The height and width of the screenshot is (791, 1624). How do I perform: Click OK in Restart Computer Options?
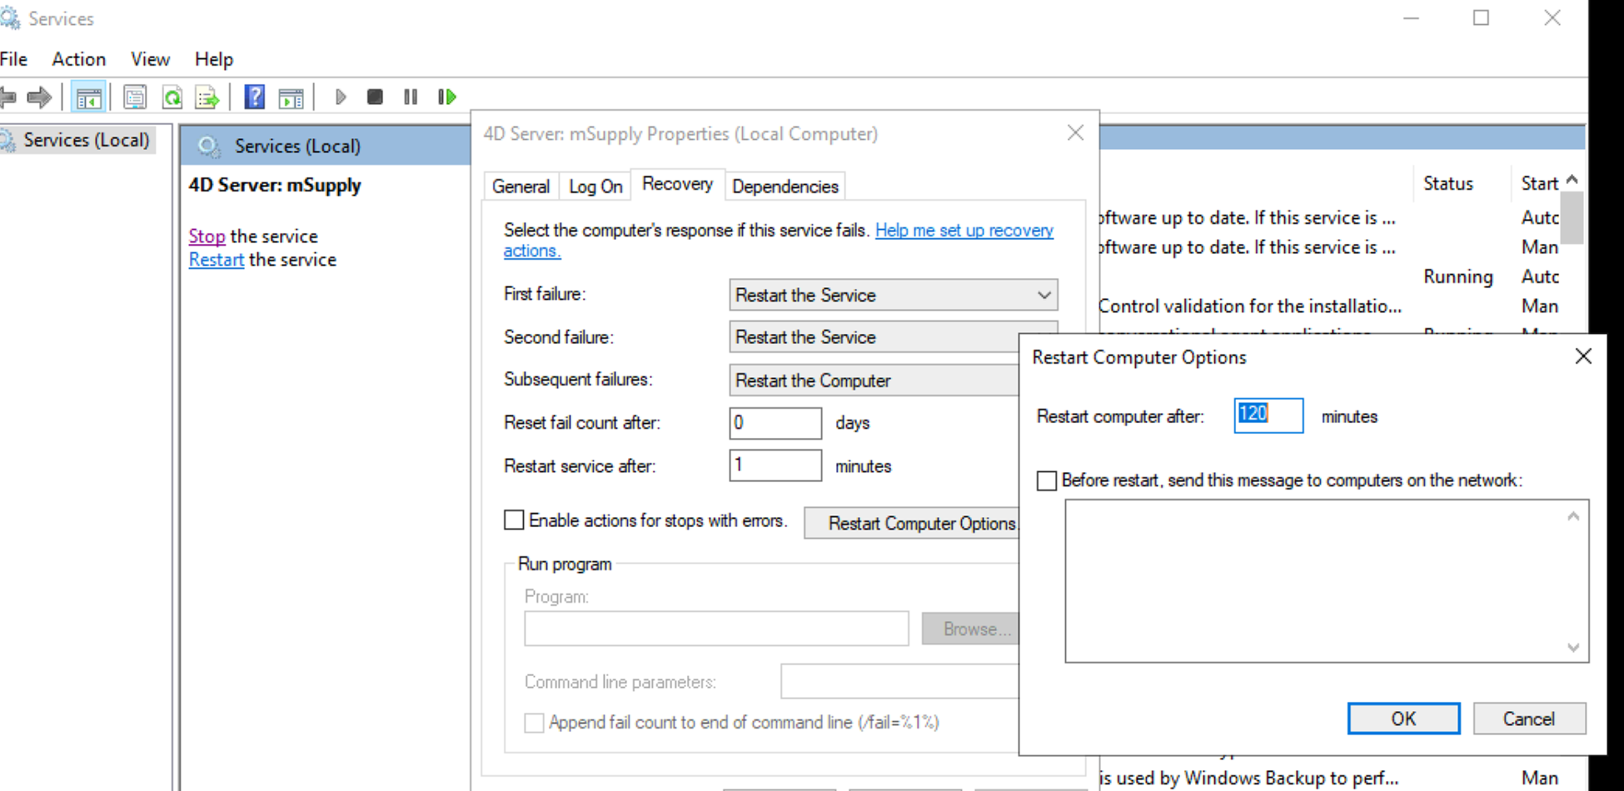click(1403, 719)
